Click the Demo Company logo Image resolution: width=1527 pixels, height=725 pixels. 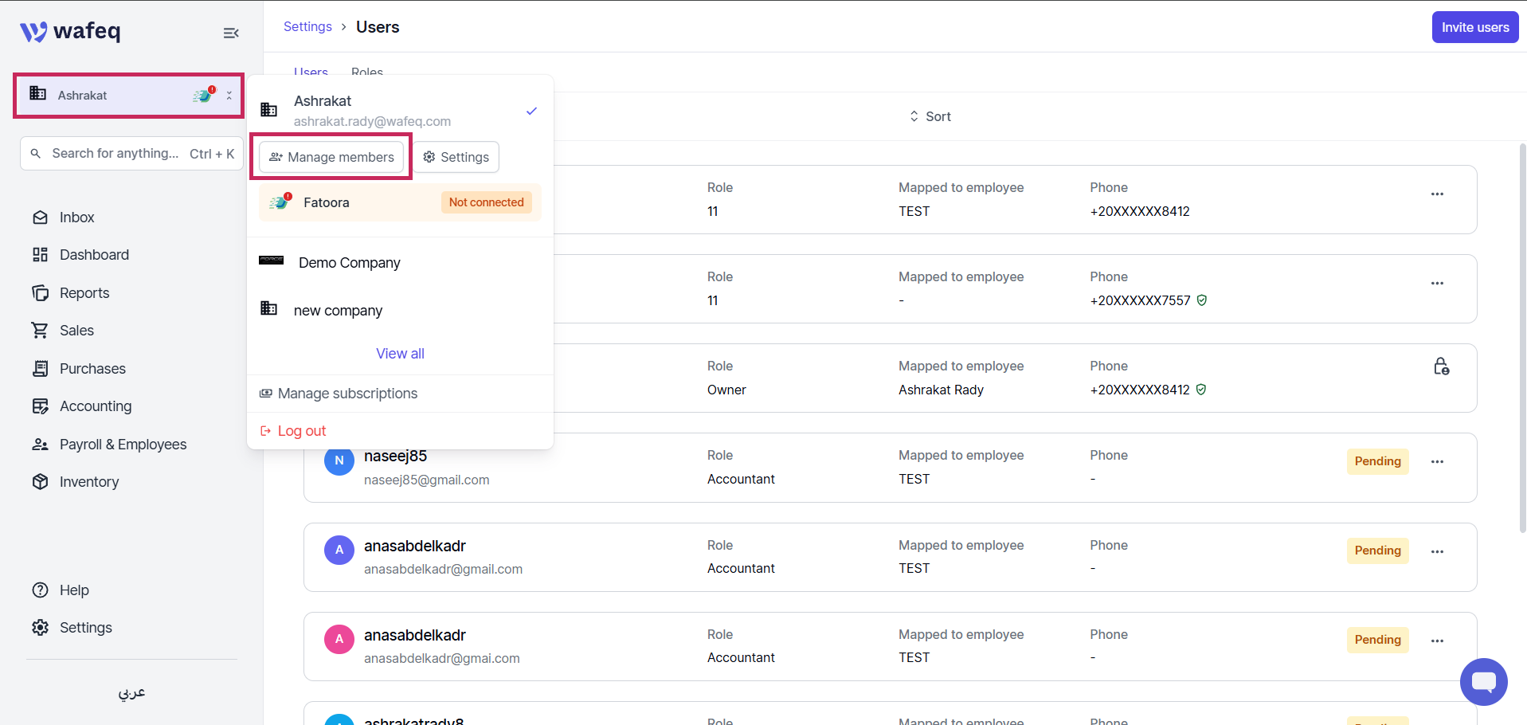pyautogui.click(x=271, y=261)
